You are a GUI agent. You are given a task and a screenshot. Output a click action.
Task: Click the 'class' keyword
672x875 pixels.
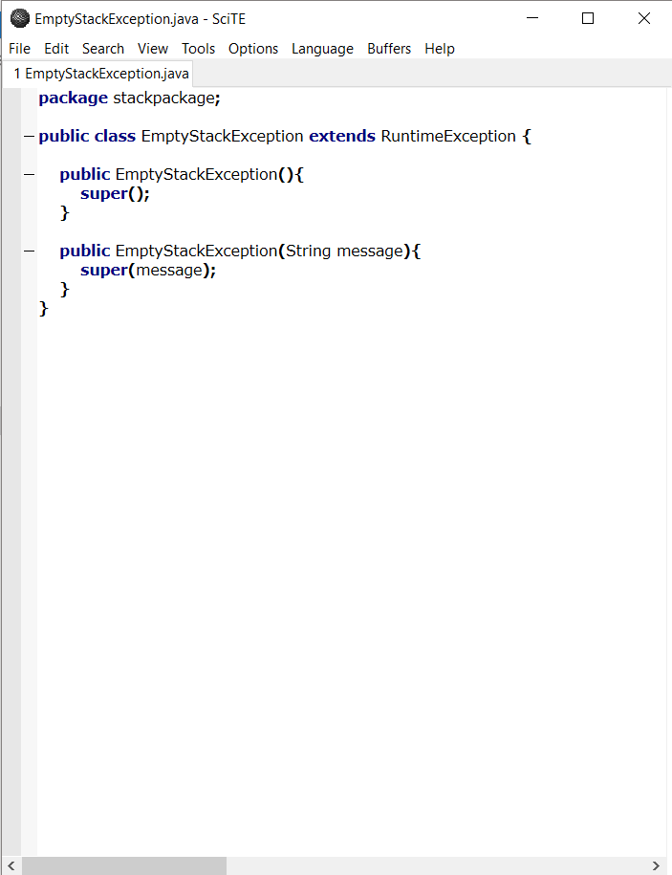click(115, 136)
